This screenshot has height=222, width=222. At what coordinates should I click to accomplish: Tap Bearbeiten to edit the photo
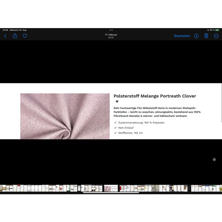[x=182, y=36]
